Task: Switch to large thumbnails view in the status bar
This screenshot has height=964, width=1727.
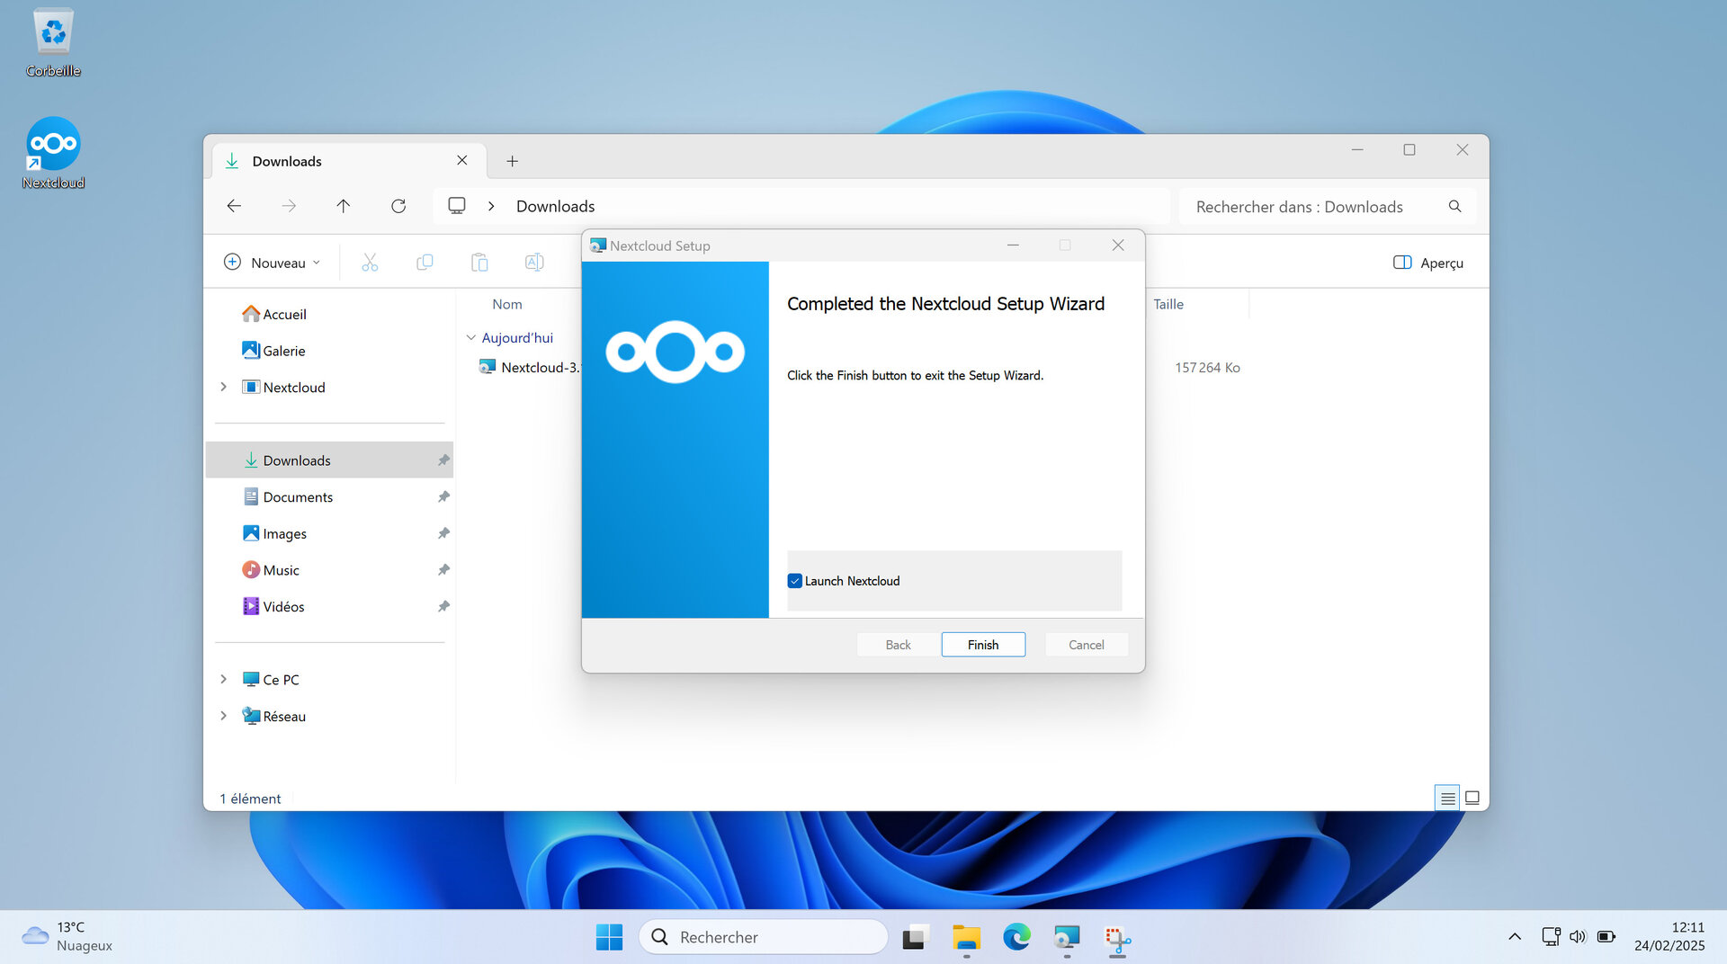Action: [1472, 798]
